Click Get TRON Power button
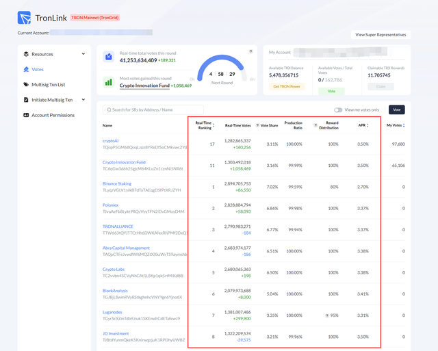Screen dimensions: 438x351 [x=287, y=87]
